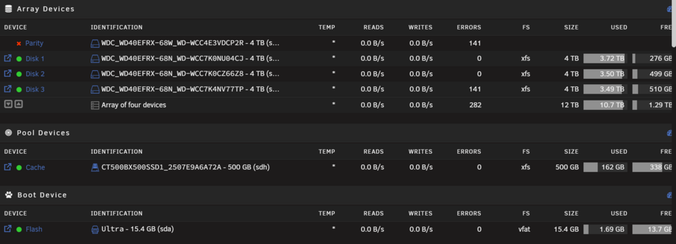The height and width of the screenshot is (244, 676).
Task: Open Disk 3 browse icon
Action: point(7,89)
